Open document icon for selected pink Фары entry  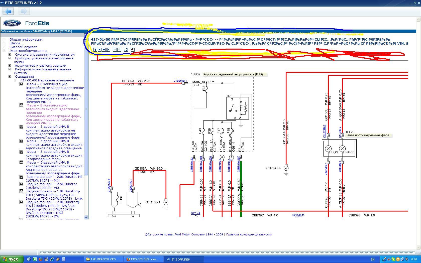(22, 105)
